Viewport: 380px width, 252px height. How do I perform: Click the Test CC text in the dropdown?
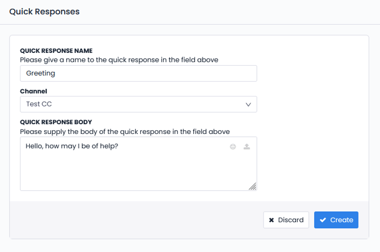(39, 104)
